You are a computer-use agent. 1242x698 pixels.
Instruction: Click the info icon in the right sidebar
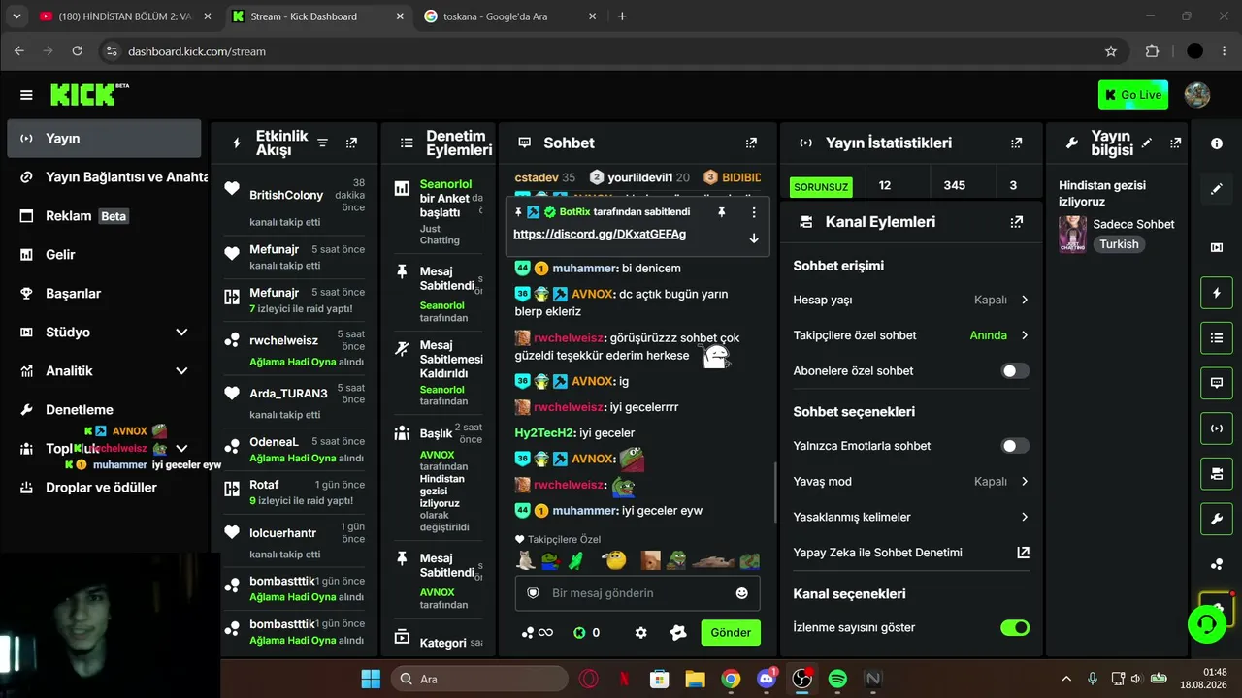click(x=1217, y=143)
